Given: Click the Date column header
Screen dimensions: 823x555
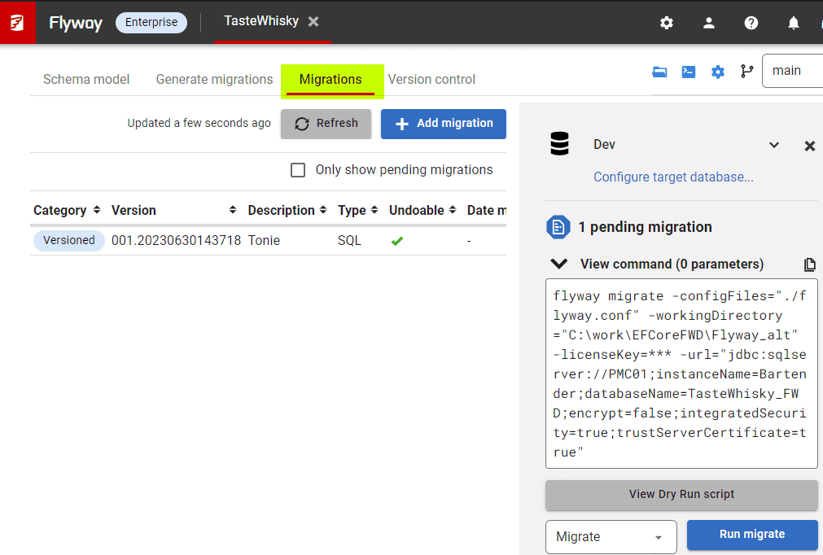Looking at the screenshot, I should [x=487, y=210].
